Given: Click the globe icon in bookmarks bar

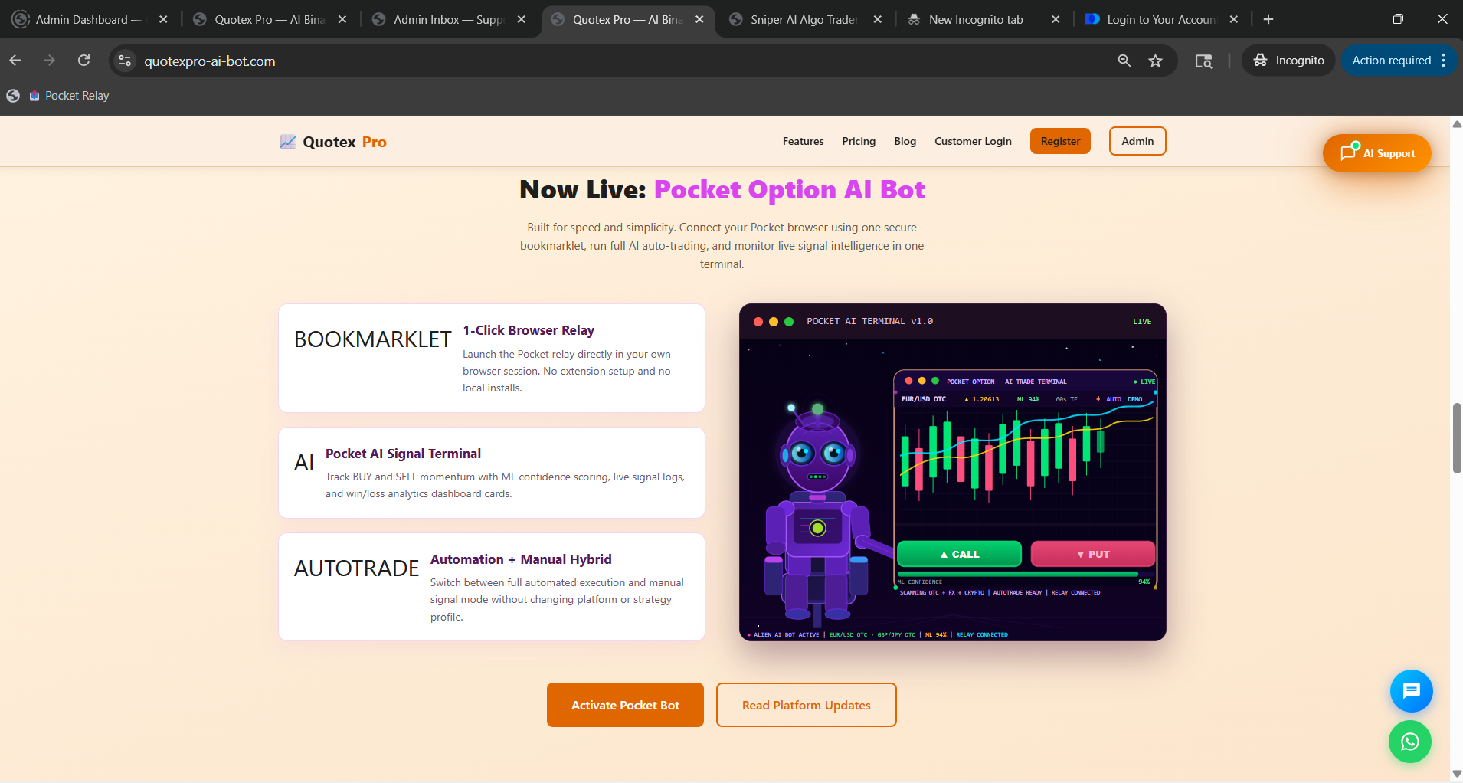Looking at the screenshot, I should pos(13,96).
